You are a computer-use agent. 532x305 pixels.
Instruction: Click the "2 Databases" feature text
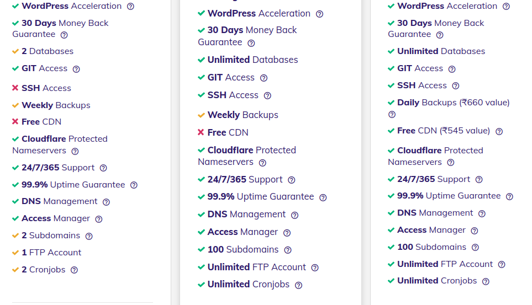(48, 51)
